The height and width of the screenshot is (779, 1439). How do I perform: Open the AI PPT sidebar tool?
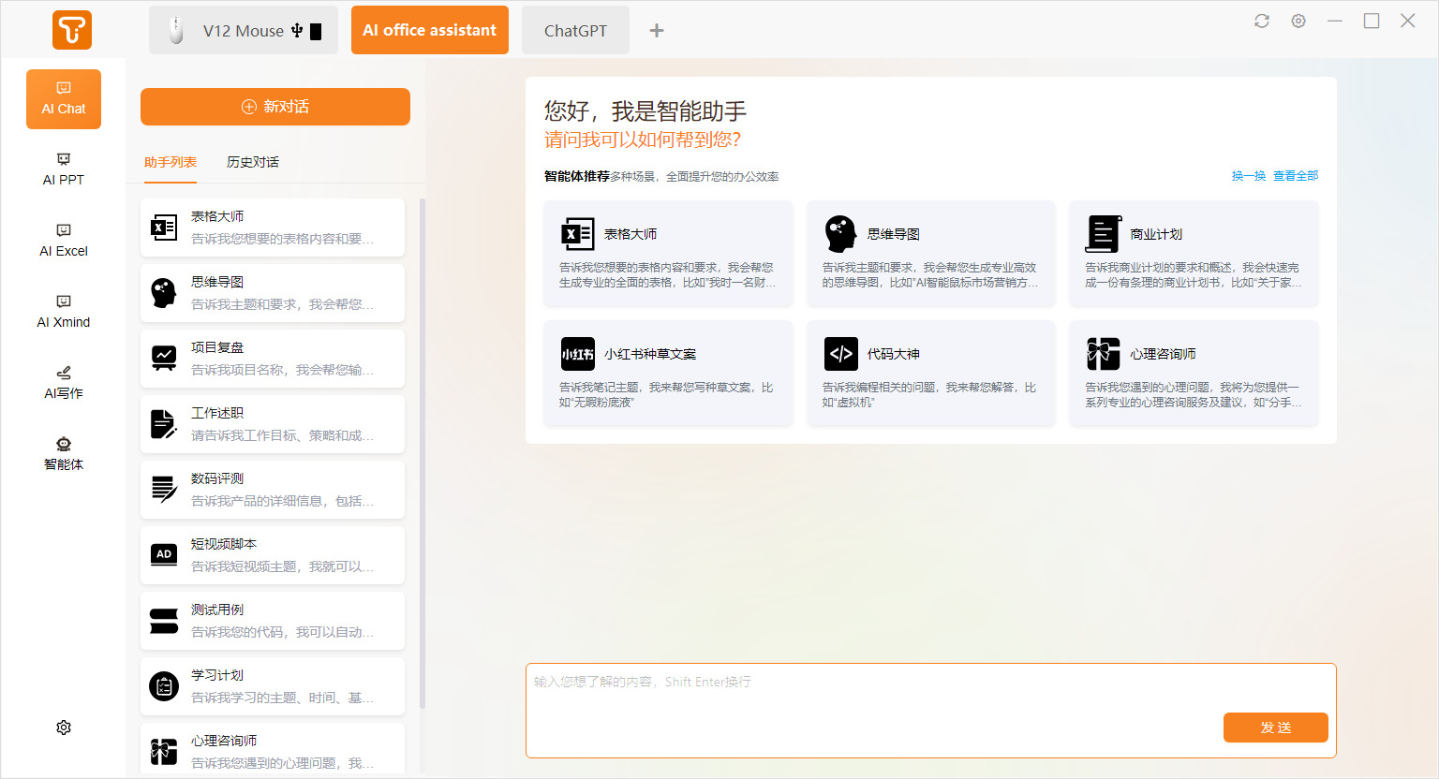pyautogui.click(x=63, y=169)
